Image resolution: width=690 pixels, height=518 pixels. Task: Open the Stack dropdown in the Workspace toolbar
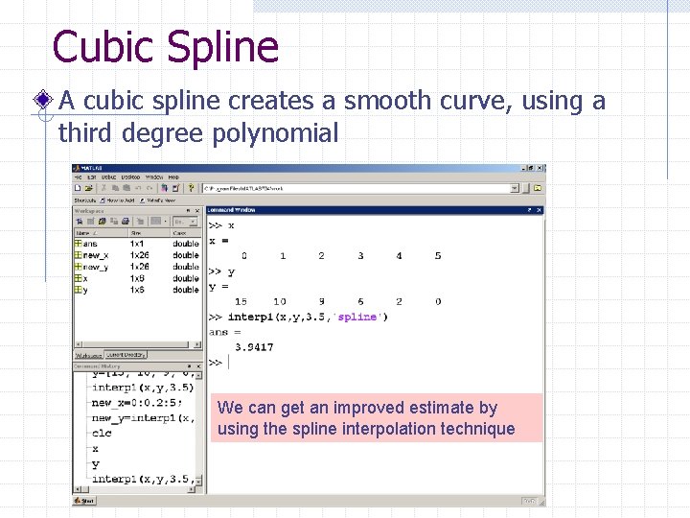point(185,222)
